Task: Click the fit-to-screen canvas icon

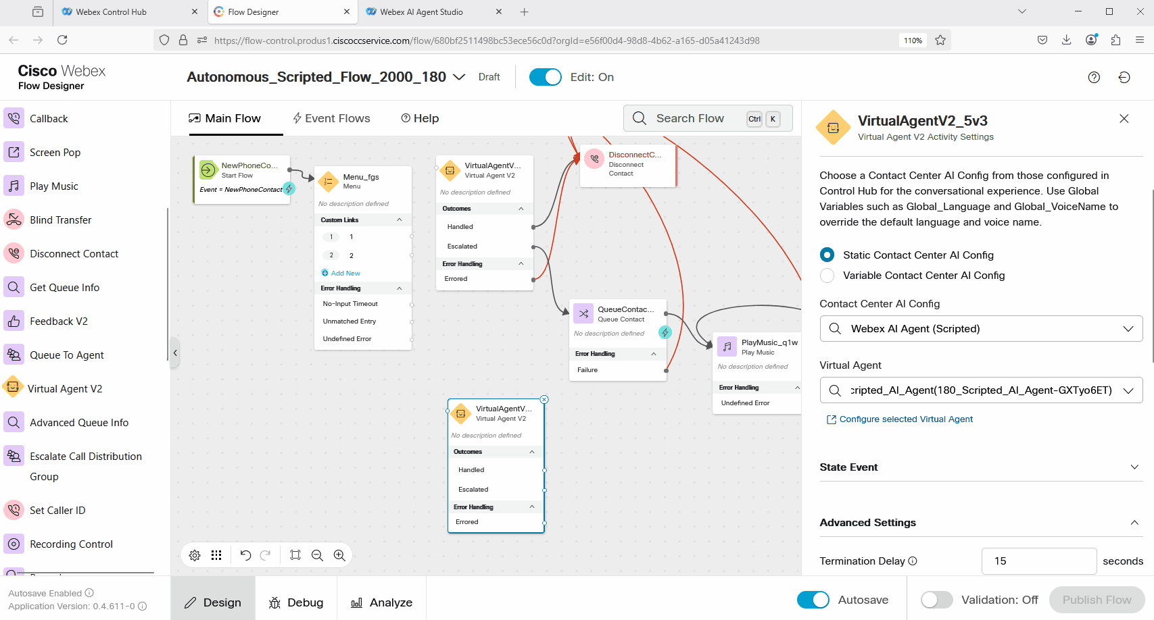Action: pyautogui.click(x=295, y=555)
